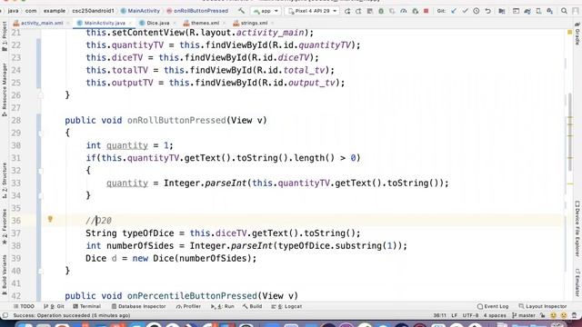This screenshot has height=327, width=582.
Task: Open the Favorites tool window
Action: (5, 227)
